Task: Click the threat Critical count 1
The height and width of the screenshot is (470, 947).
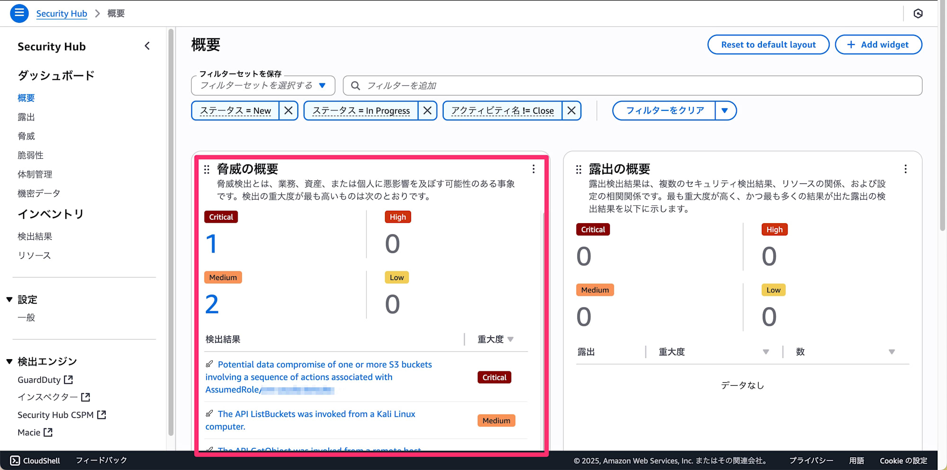Action: tap(211, 244)
